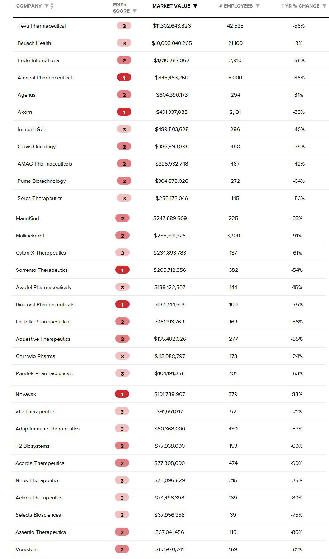Click Novavax red FRISK score badge

coord(122,394)
